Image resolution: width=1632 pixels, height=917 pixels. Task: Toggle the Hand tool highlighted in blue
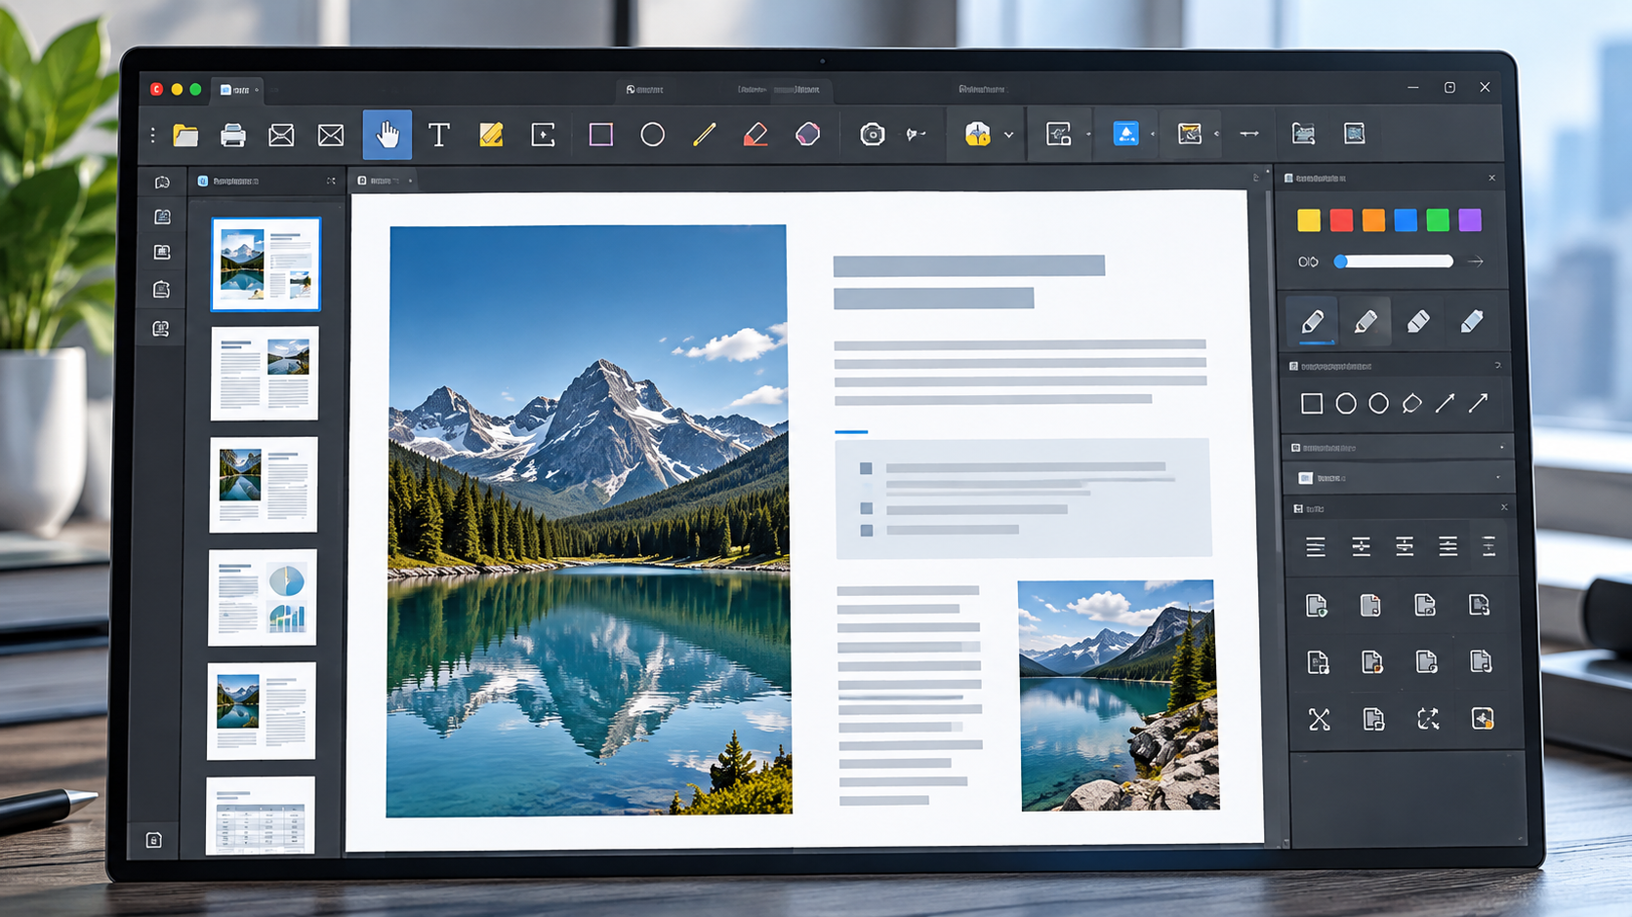388,135
